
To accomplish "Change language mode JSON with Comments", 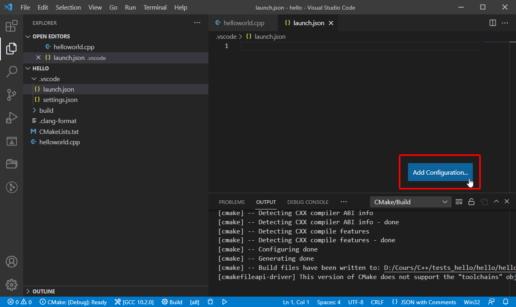I will [424, 302].
